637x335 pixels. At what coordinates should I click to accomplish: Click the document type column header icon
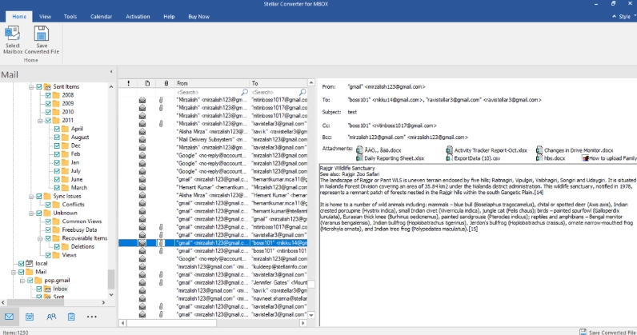[147, 83]
